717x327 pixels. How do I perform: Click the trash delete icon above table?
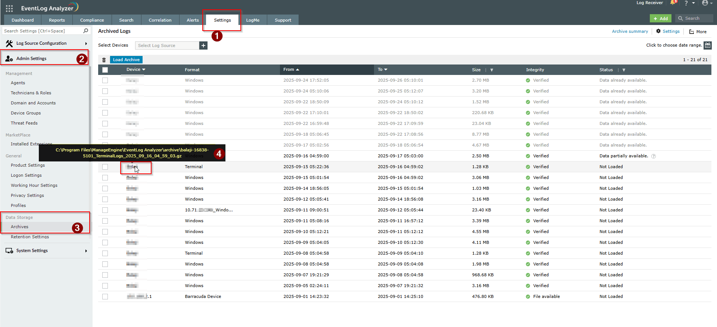click(104, 60)
